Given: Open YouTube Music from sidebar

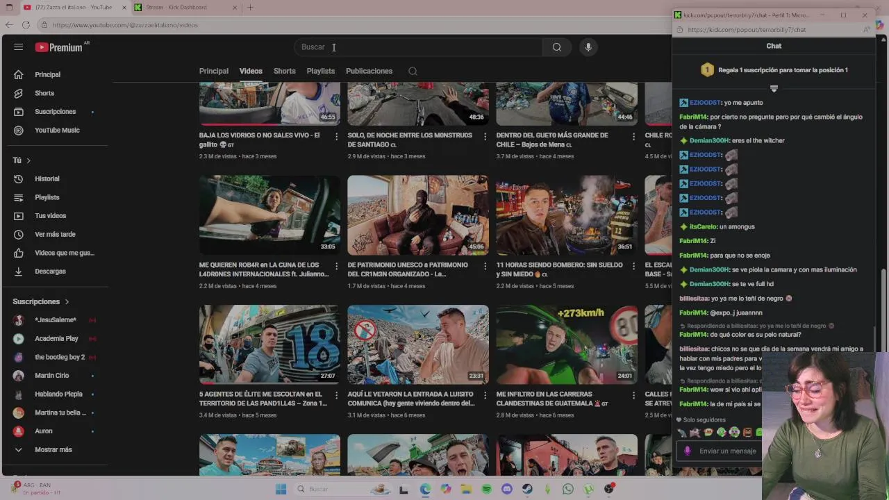Looking at the screenshot, I should (x=57, y=131).
